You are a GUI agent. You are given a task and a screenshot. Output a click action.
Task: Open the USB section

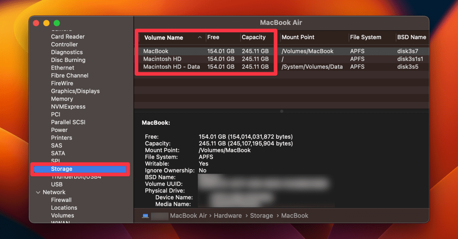pyautogui.click(x=56, y=184)
